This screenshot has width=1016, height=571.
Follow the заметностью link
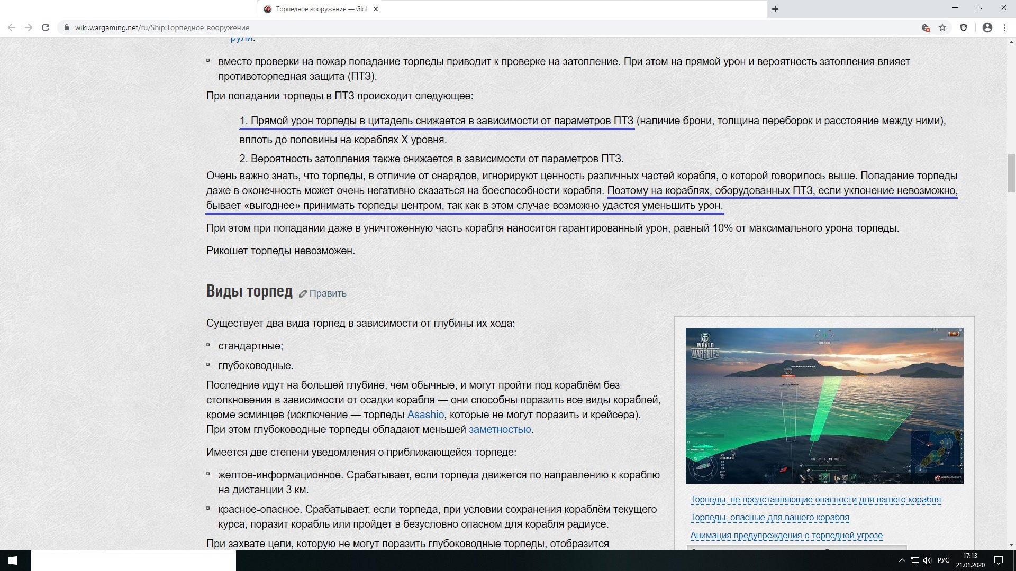click(500, 429)
